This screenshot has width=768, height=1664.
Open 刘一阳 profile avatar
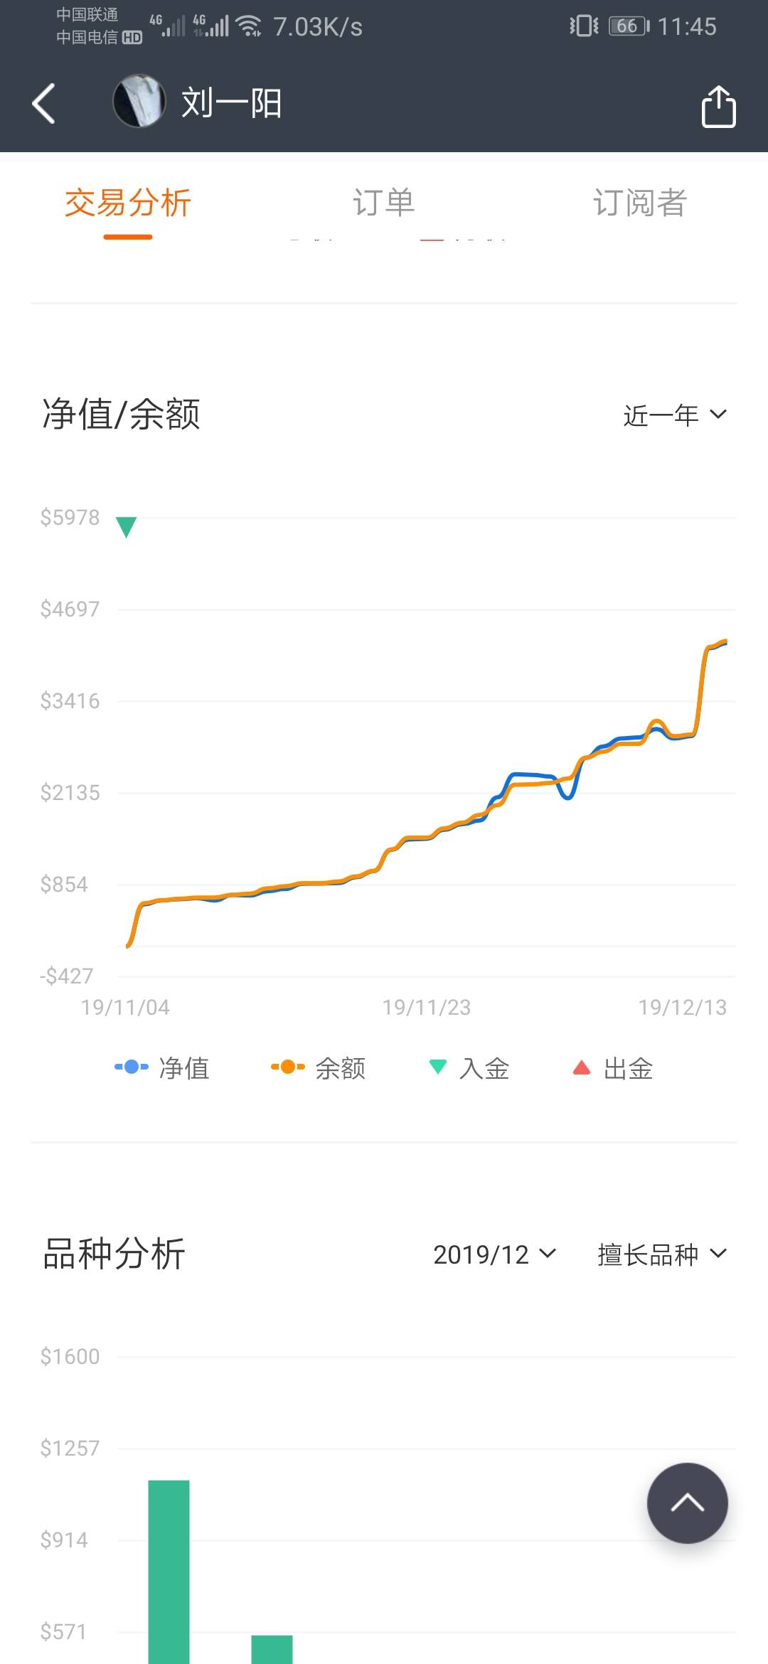(x=139, y=102)
